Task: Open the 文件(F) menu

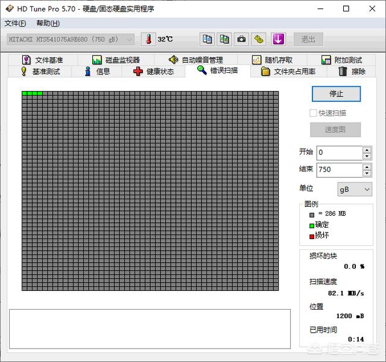Action: click(x=15, y=23)
